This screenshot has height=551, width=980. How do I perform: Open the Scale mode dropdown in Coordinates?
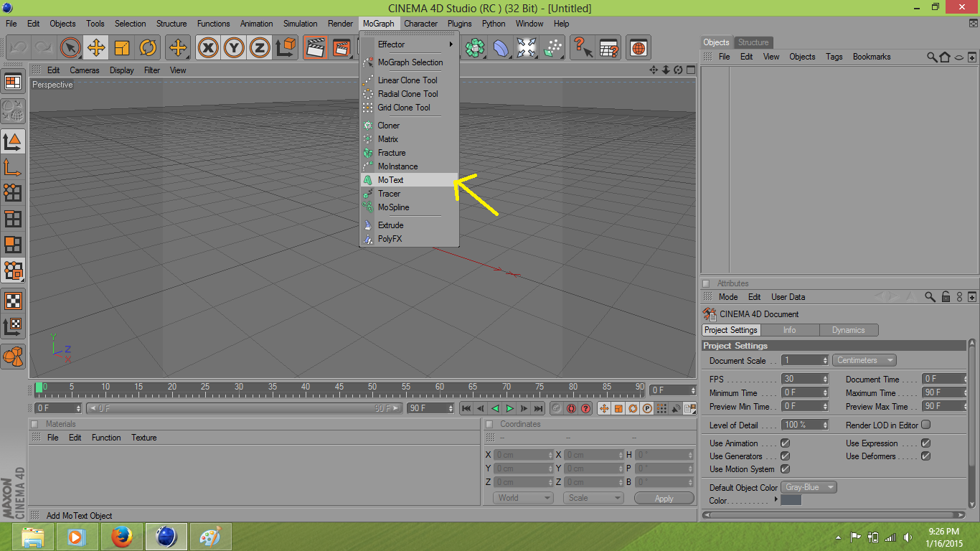(x=593, y=498)
